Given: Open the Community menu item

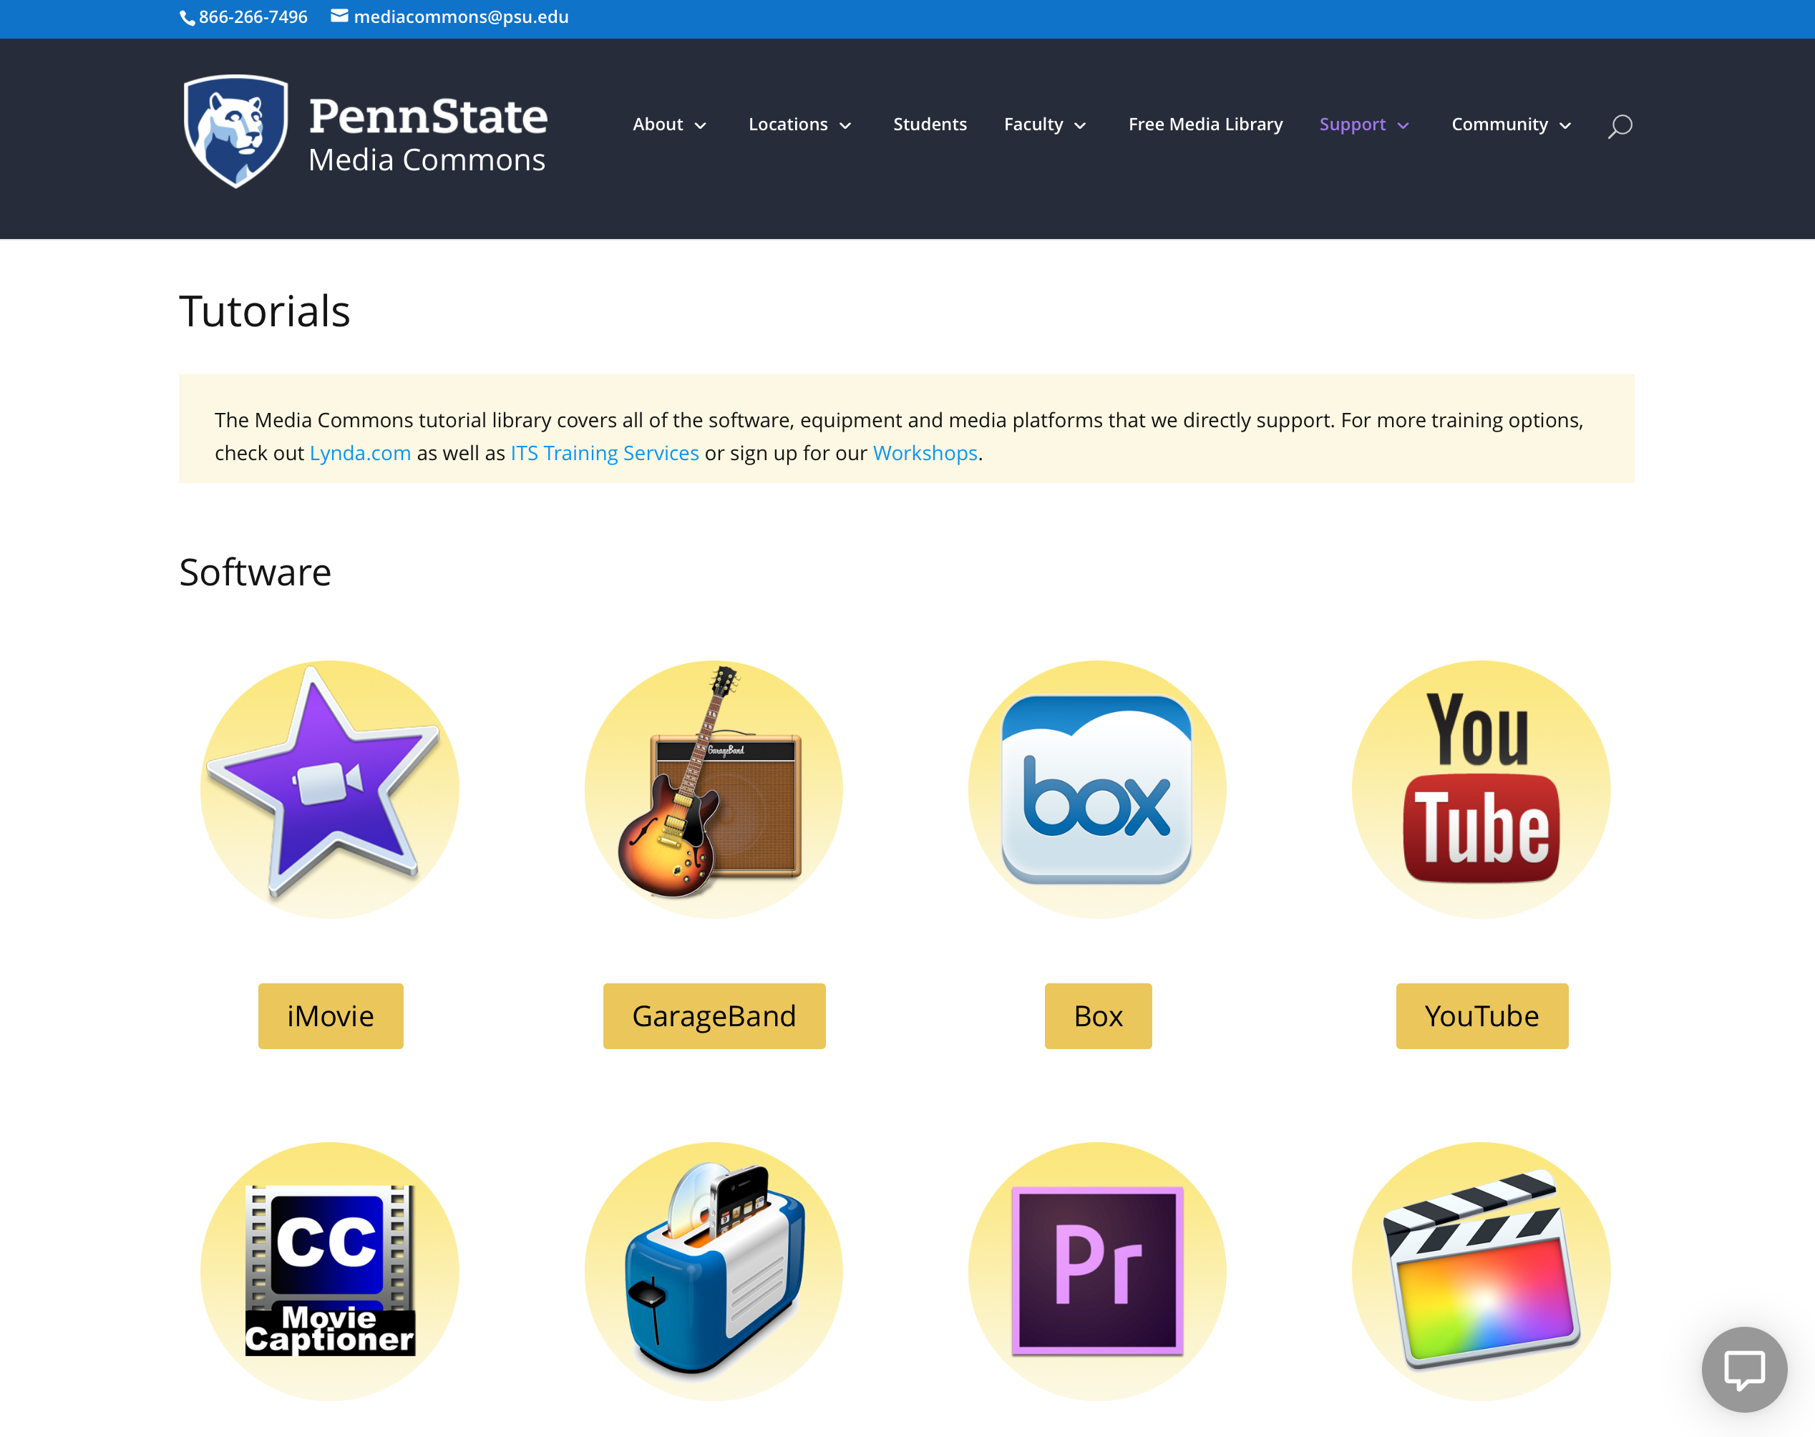Looking at the screenshot, I should (1499, 125).
